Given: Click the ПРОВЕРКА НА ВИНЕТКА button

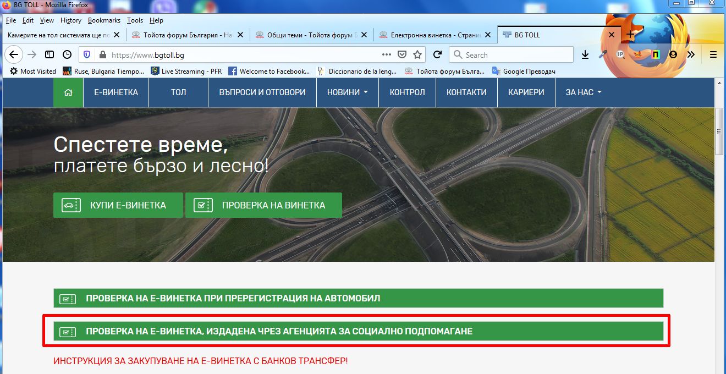Looking at the screenshot, I should pyautogui.click(x=263, y=205).
